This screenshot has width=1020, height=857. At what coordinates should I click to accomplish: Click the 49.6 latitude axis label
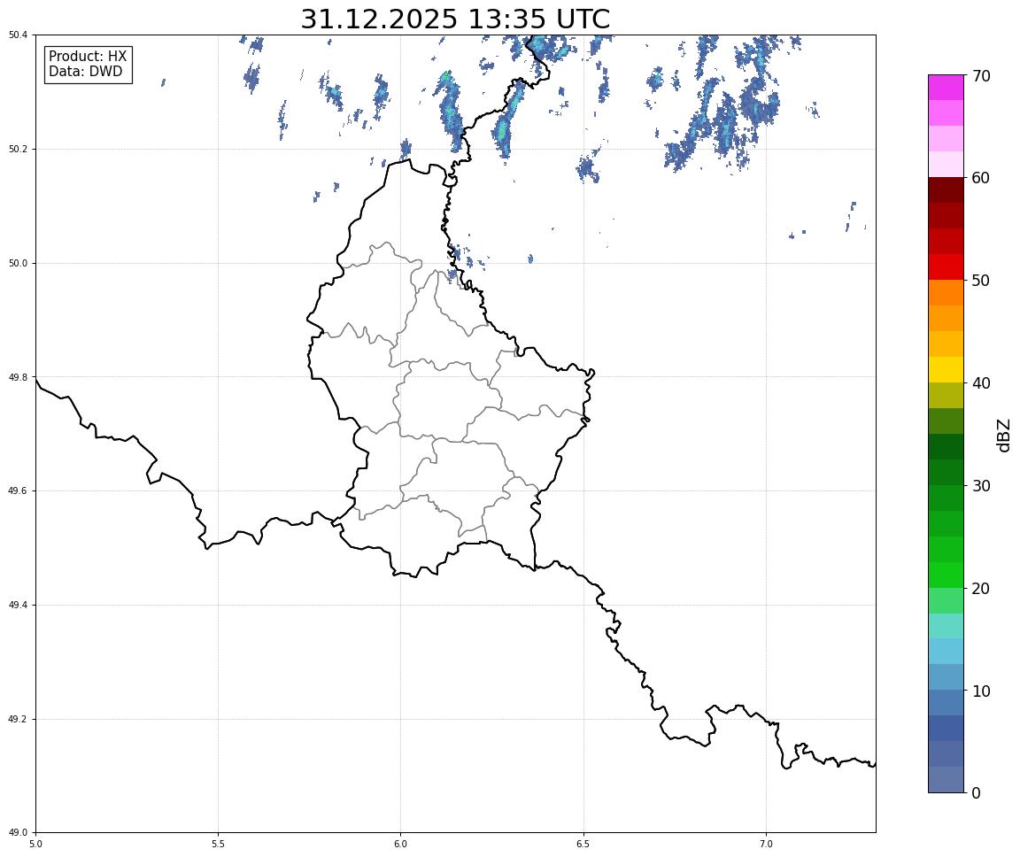click(x=18, y=491)
